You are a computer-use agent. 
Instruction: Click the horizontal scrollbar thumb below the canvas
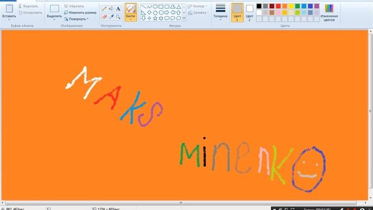[x=181, y=203]
